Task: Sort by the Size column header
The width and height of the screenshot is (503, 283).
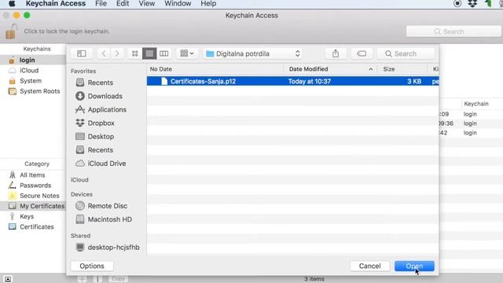Action: [402, 69]
